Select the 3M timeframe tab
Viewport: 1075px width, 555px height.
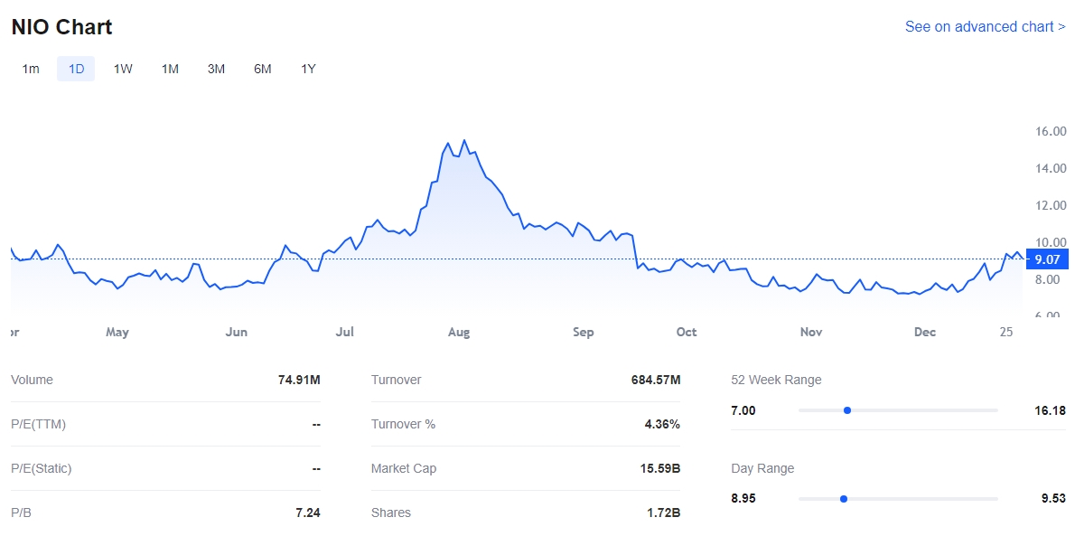(x=216, y=69)
